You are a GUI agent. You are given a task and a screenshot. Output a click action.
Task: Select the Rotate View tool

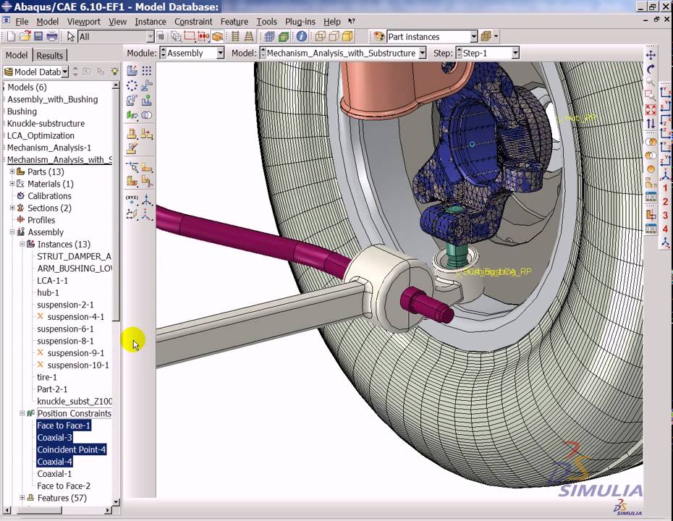[x=651, y=69]
